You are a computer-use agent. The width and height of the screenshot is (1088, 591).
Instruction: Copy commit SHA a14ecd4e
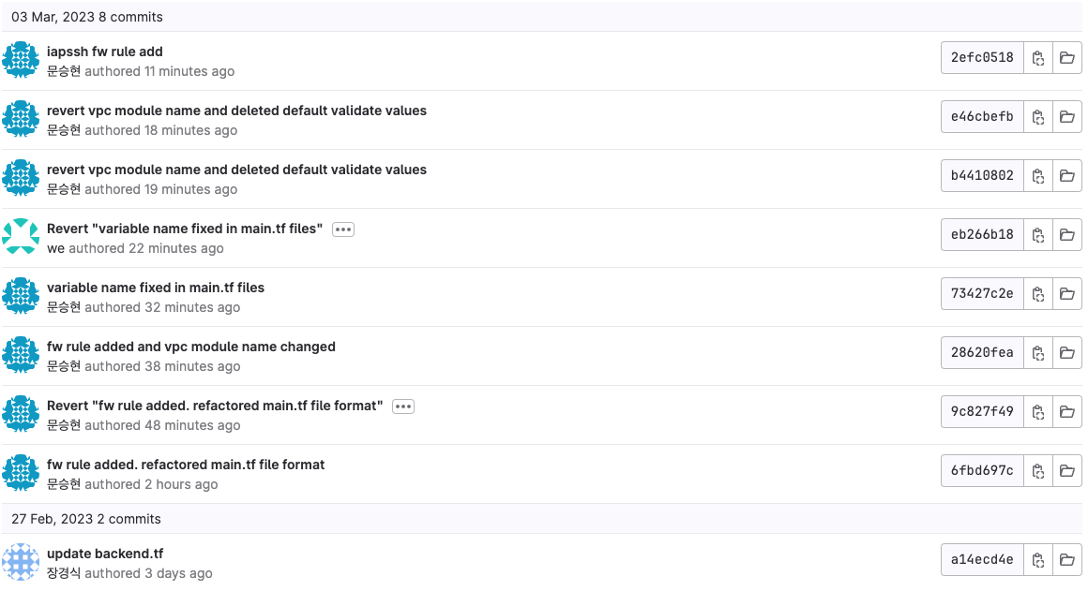[x=1038, y=560]
